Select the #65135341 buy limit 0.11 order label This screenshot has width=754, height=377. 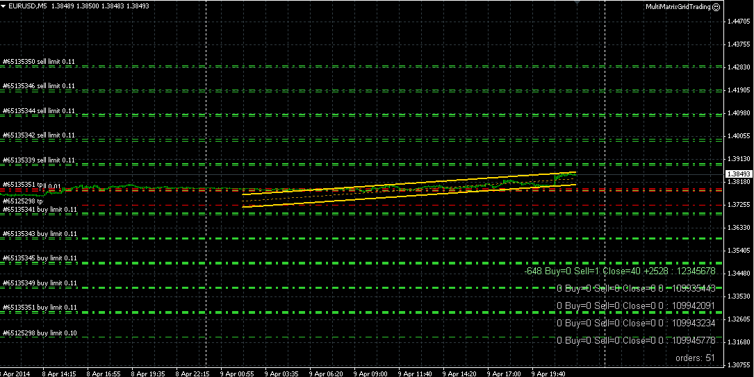[40, 210]
